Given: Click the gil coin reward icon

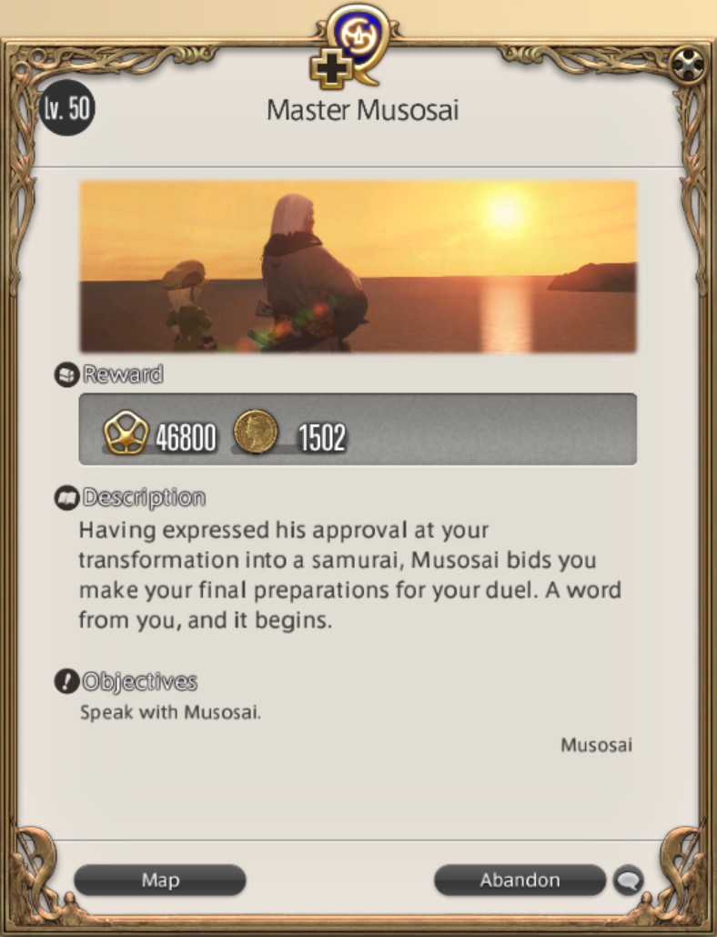Looking at the screenshot, I should click(x=256, y=432).
